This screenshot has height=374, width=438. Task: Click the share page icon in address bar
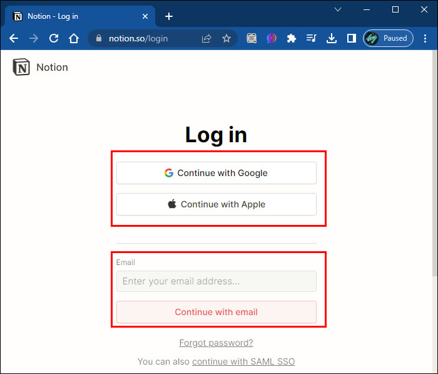(x=206, y=38)
